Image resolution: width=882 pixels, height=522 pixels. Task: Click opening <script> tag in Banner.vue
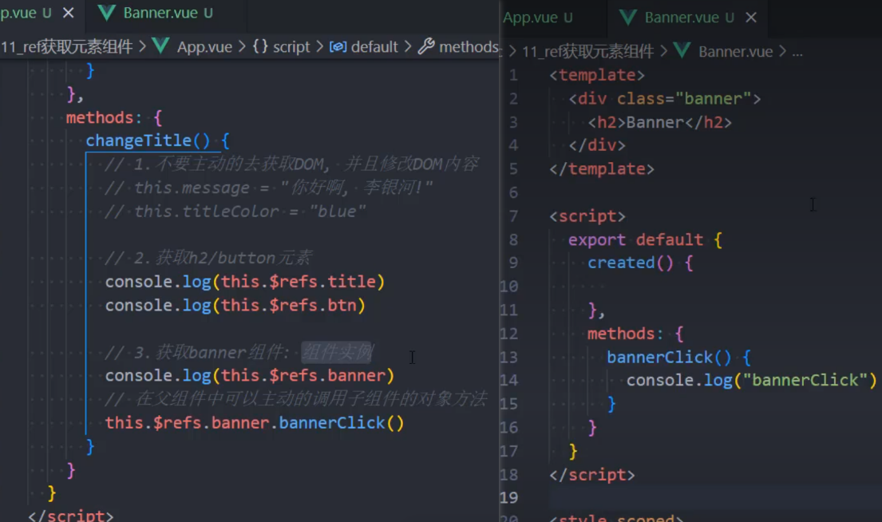[587, 216]
